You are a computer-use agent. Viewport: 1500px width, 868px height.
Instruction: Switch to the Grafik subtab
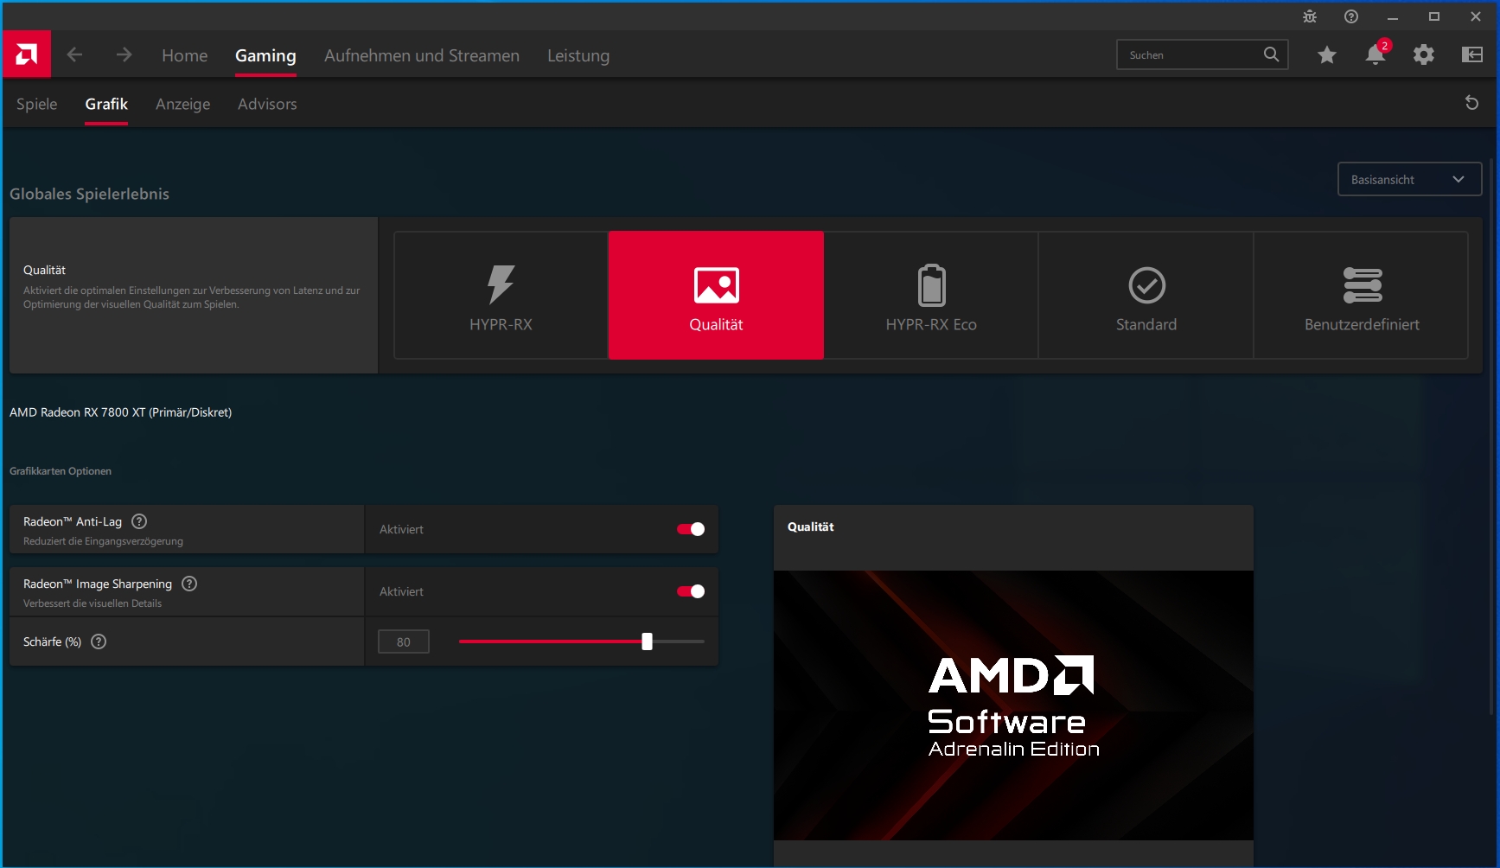click(106, 104)
